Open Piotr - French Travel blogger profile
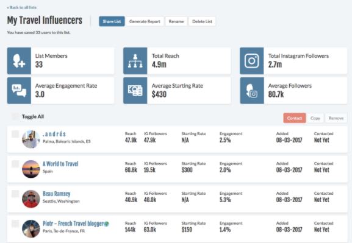The width and height of the screenshot is (352, 243). click(x=73, y=224)
